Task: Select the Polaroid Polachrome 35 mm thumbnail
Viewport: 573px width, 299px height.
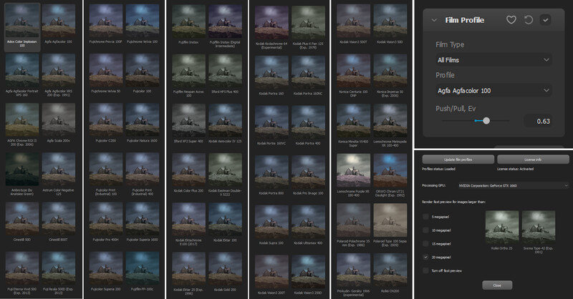Action: tap(353, 220)
